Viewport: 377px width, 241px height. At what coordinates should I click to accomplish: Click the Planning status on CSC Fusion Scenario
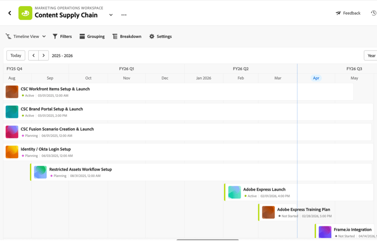[30, 136]
